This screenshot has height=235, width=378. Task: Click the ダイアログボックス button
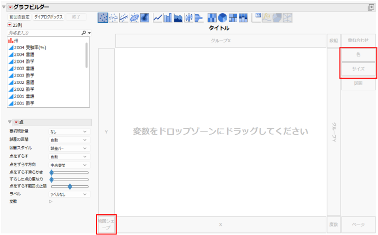point(49,17)
